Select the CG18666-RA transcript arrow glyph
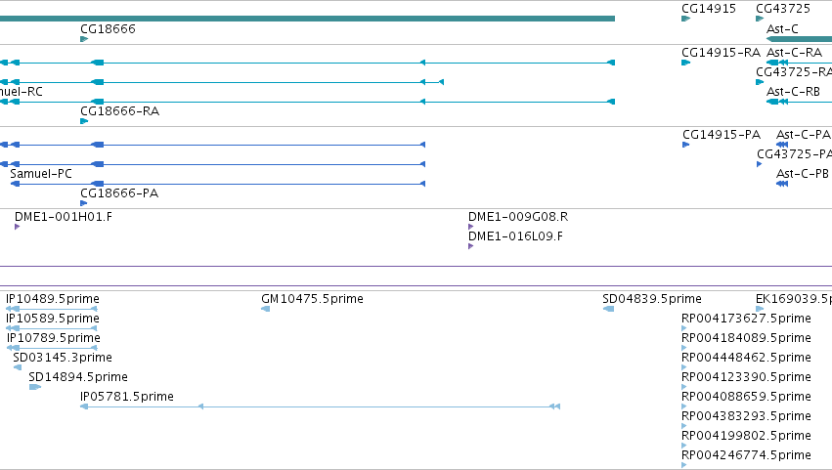 [x=84, y=121]
